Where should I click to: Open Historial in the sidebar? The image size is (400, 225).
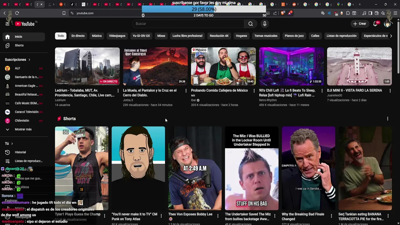point(23,152)
